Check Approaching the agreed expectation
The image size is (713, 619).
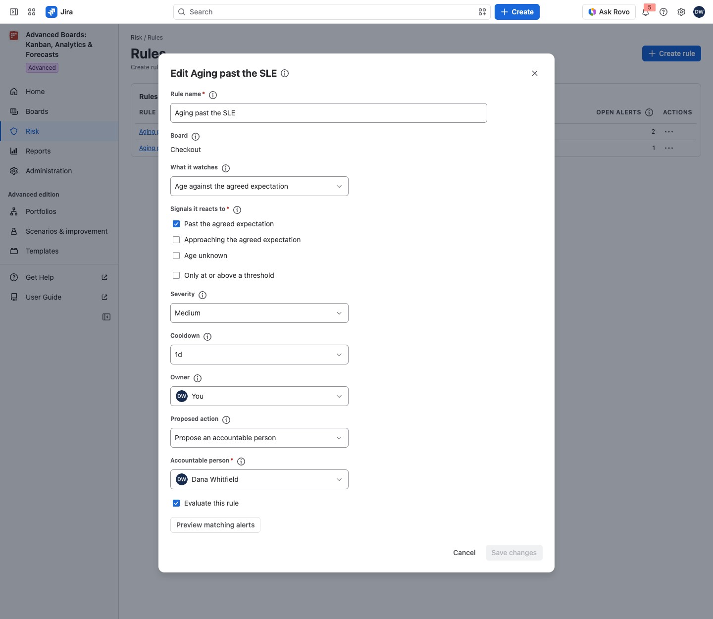click(176, 240)
